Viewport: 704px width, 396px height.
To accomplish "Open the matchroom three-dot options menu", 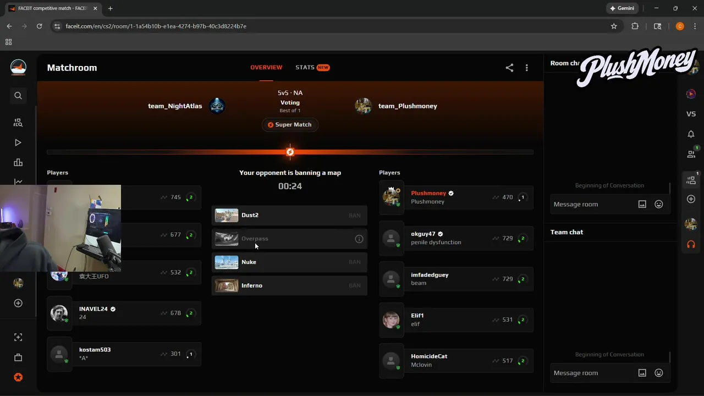I will (526, 68).
